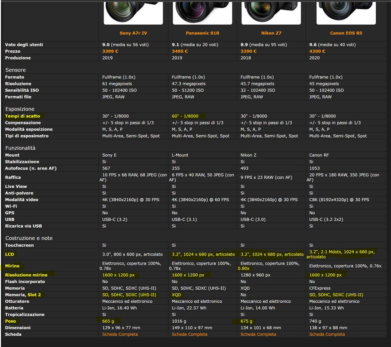The width and height of the screenshot is (391, 347).
Task: Click the '32 - 102400 ISO' value
Action: (258, 90)
